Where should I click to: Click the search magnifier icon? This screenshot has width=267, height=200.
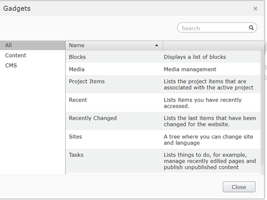251,28
